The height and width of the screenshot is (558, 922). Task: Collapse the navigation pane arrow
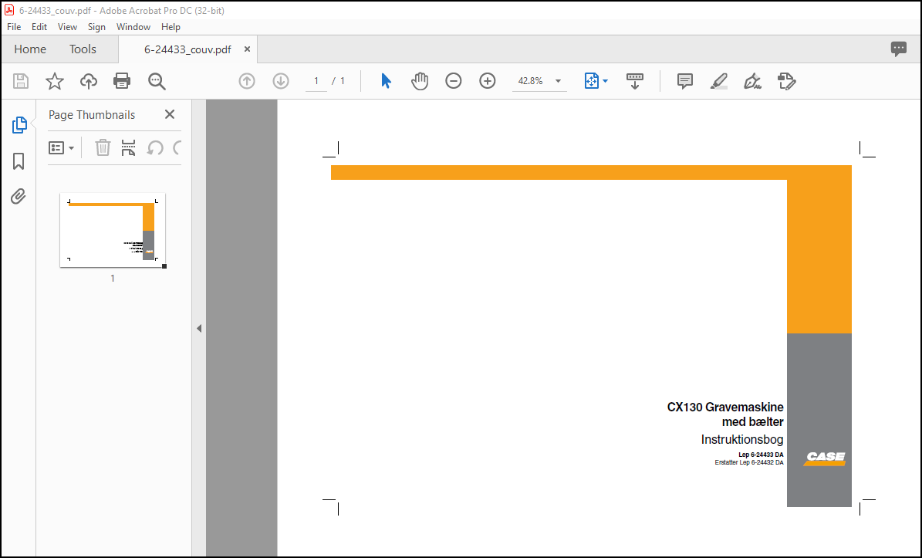click(199, 328)
